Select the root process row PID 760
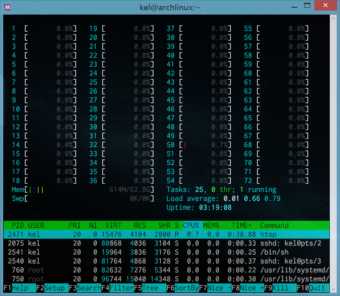 [166, 270]
